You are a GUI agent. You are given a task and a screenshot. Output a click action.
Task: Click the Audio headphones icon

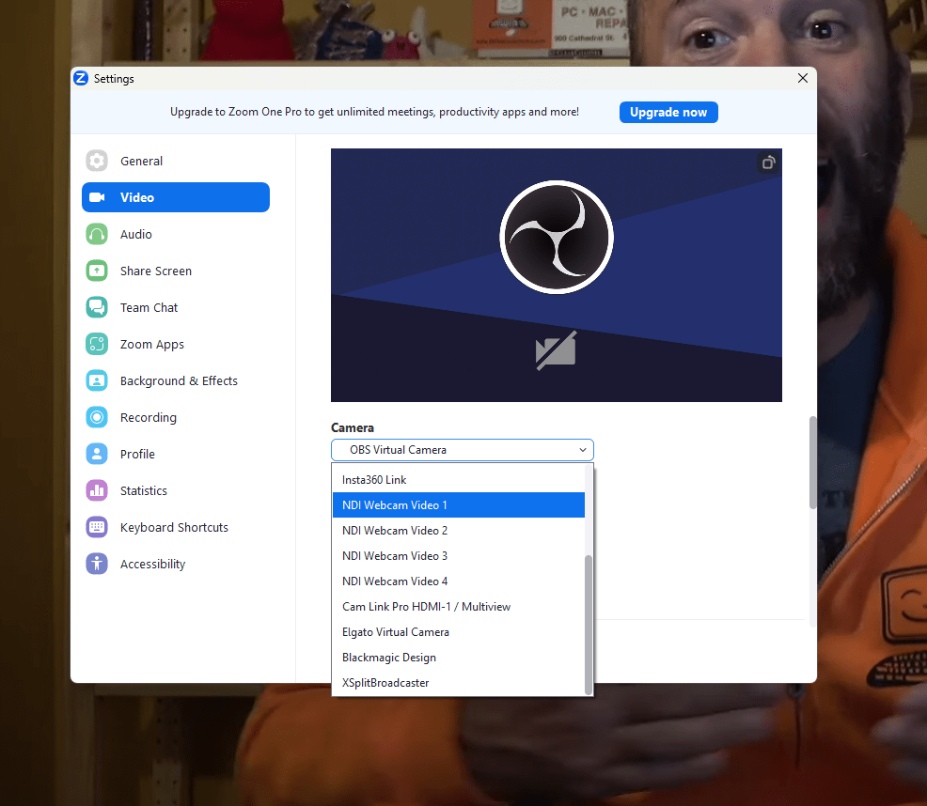97,234
